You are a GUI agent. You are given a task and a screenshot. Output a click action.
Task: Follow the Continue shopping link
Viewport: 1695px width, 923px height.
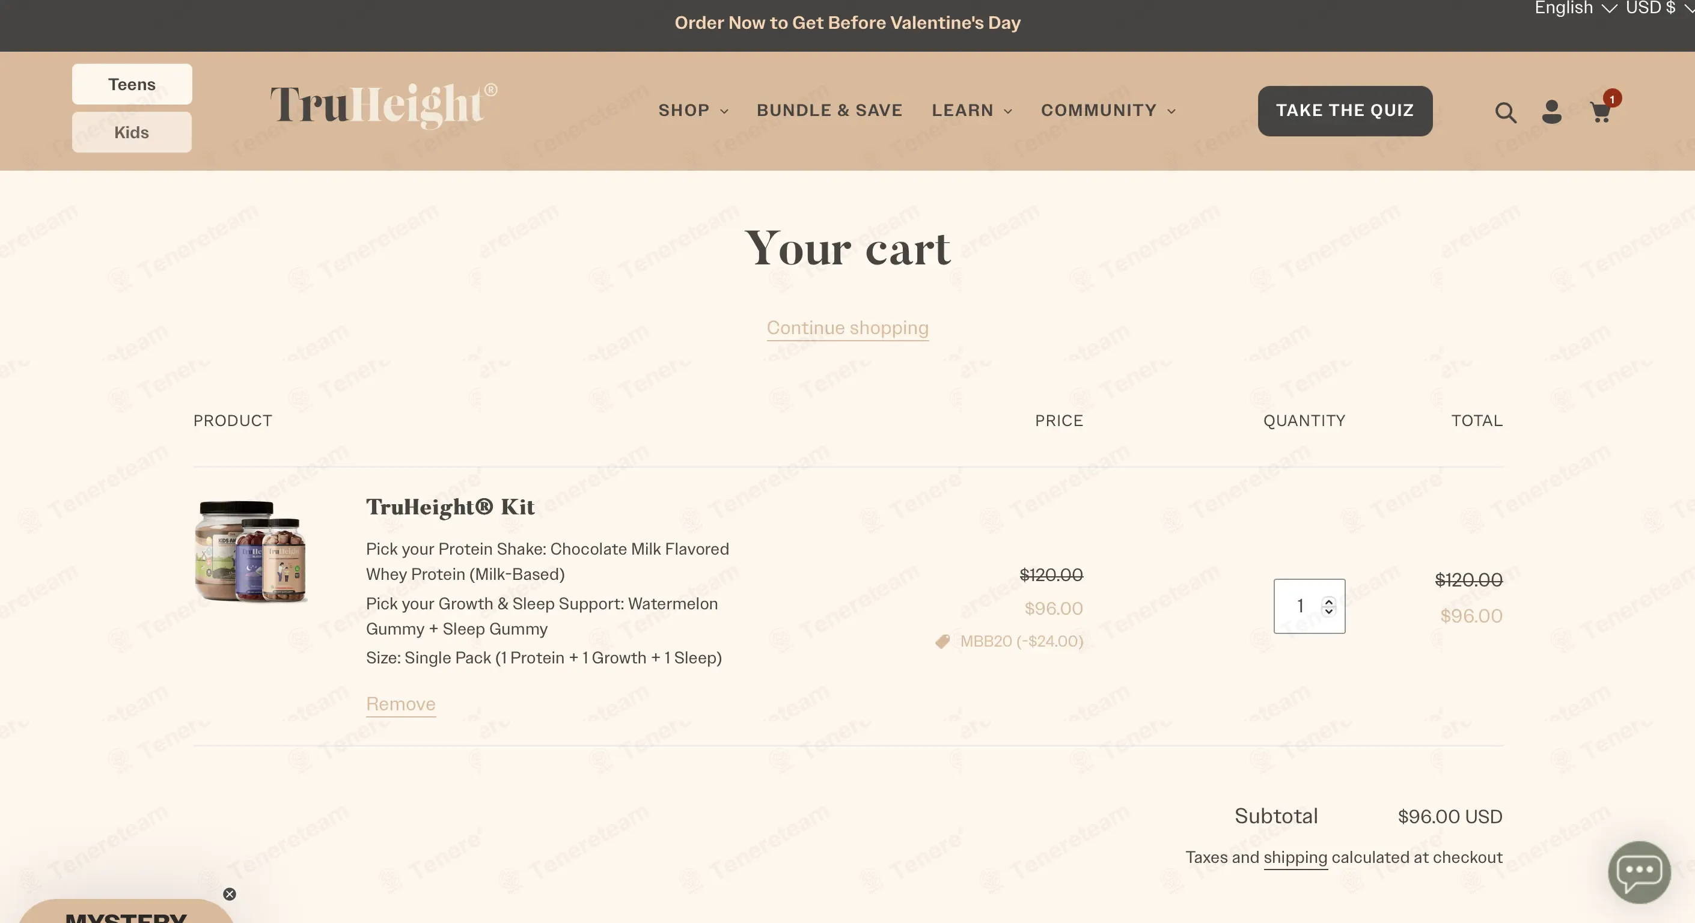847,327
